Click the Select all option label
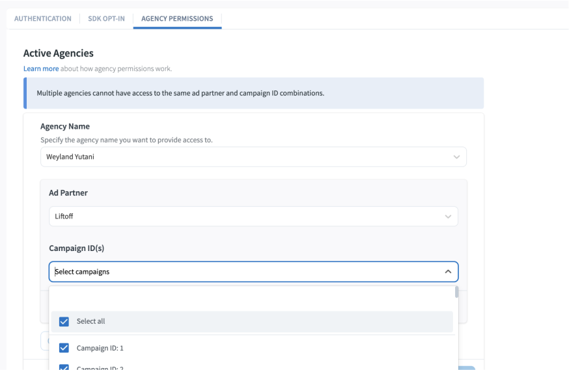The height and width of the screenshot is (370, 569). [x=90, y=321]
